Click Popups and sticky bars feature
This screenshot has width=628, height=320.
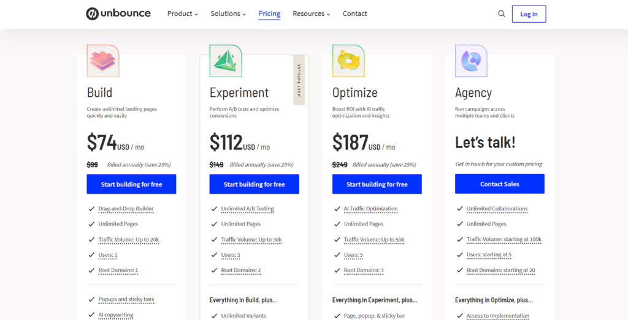click(x=126, y=299)
